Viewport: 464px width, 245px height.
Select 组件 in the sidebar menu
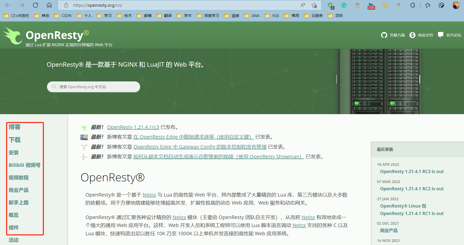click(13, 228)
